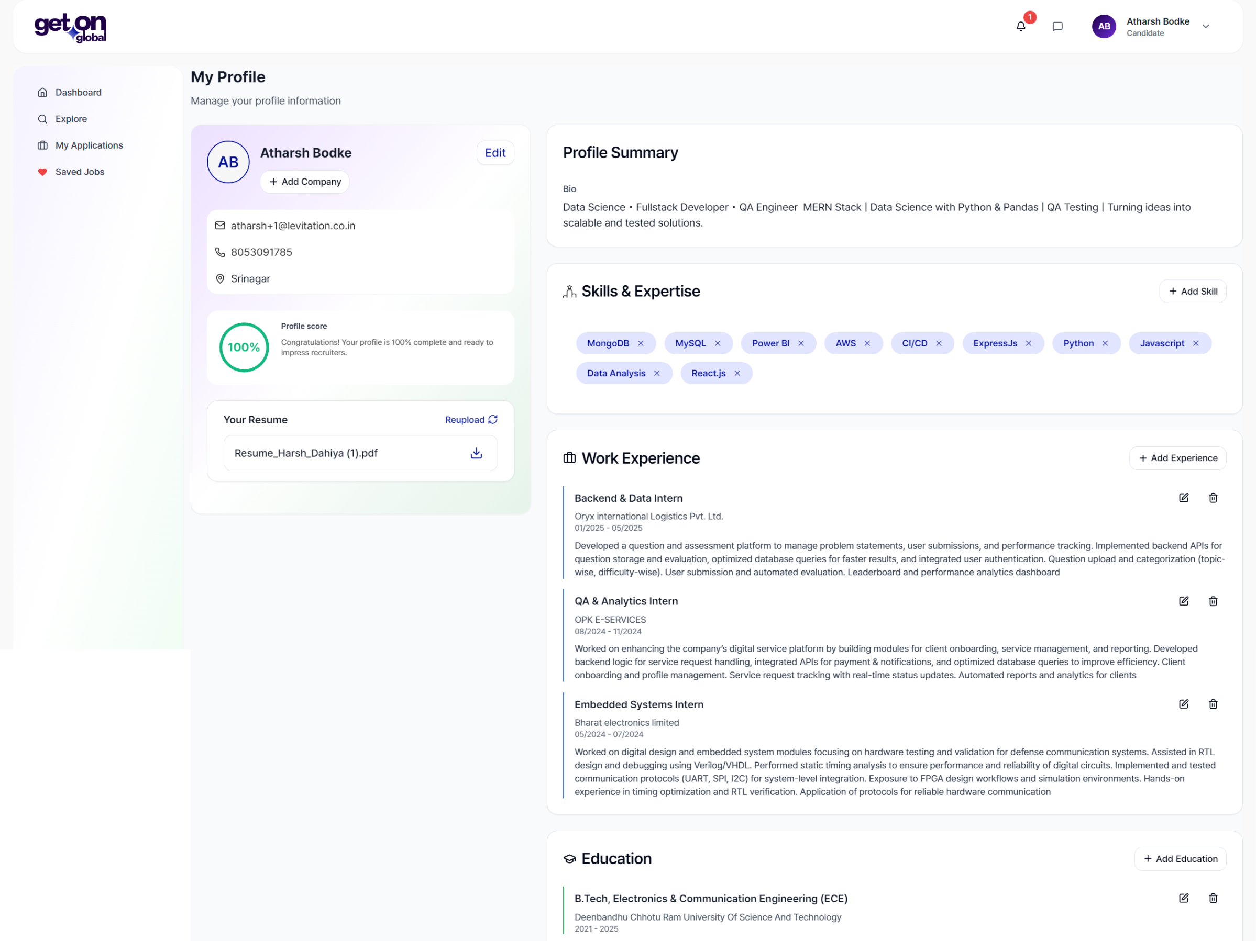This screenshot has height=941, width=1256.
Task: Open My Applications in sidebar
Action: click(x=89, y=145)
